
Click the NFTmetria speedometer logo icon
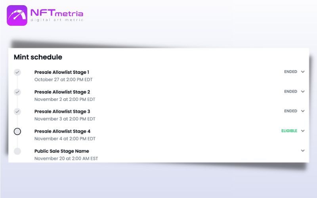[x=17, y=15]
